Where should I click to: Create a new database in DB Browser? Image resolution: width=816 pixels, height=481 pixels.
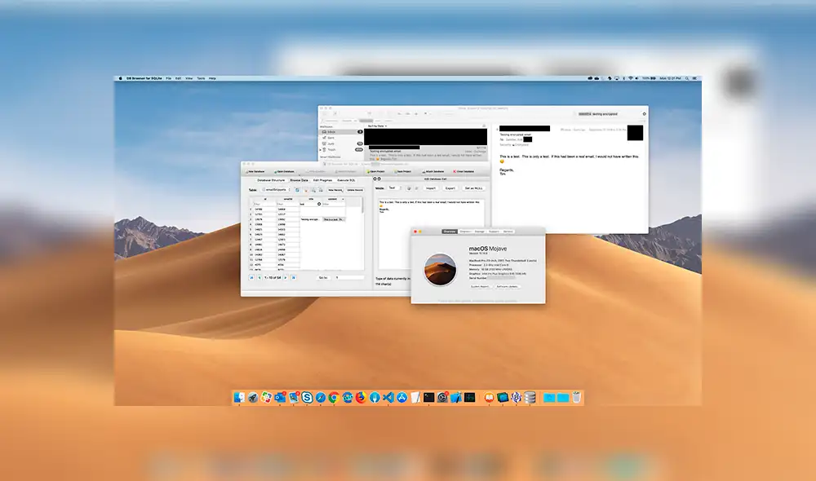point(255,172)
